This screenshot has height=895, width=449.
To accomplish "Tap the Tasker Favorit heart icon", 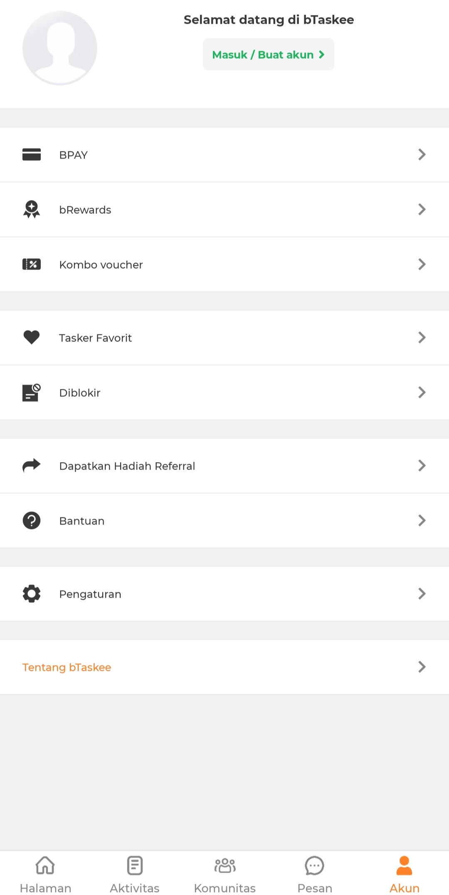I will [32, 337].
